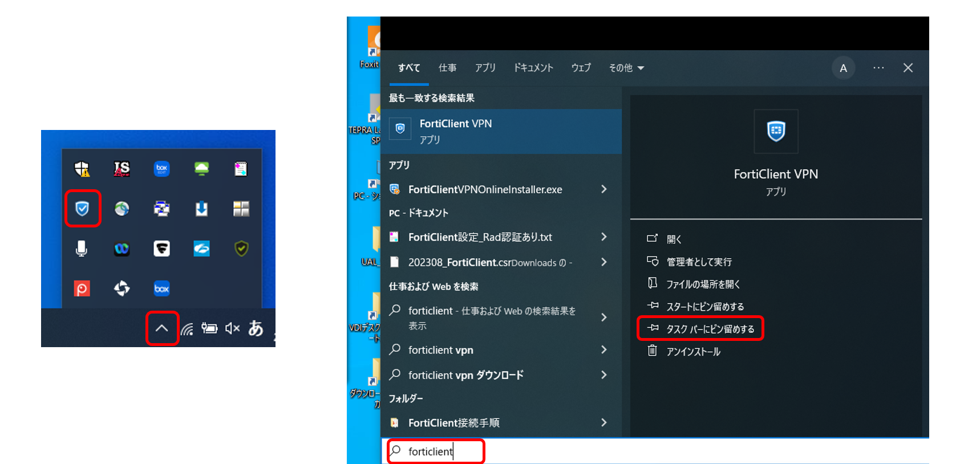Image resolution: width=960 pixels, height=464 pixels.
Task: Click the microphone tray icon
Action: [x=82, y=249]
